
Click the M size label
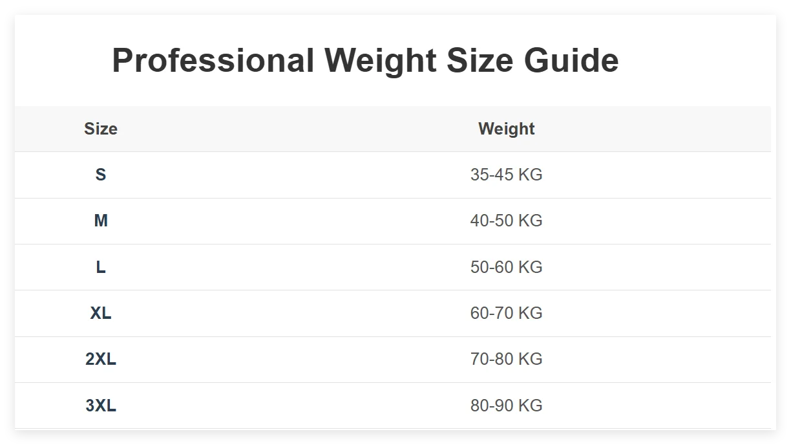(101, 221)
